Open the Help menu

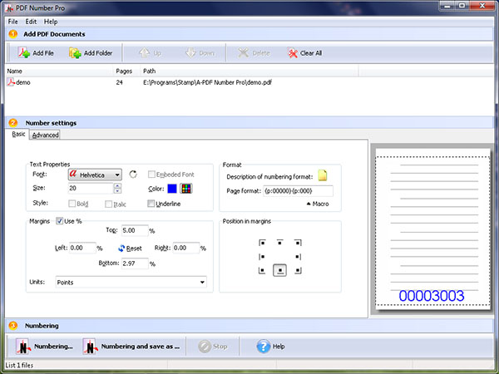[x=51, y=22]
